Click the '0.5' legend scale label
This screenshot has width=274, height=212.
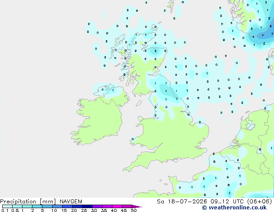pyautogui.click(x=15, y=210)
